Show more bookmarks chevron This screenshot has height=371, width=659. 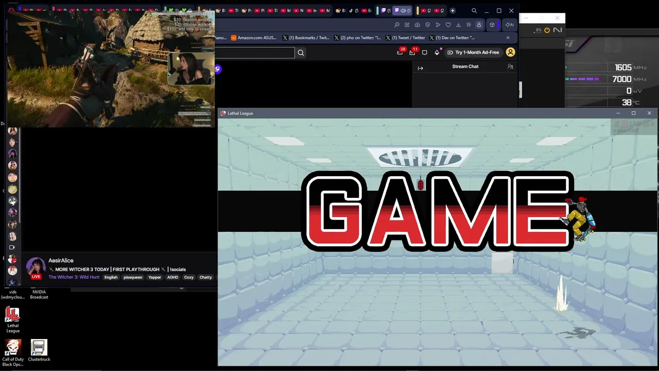point(508,38)
